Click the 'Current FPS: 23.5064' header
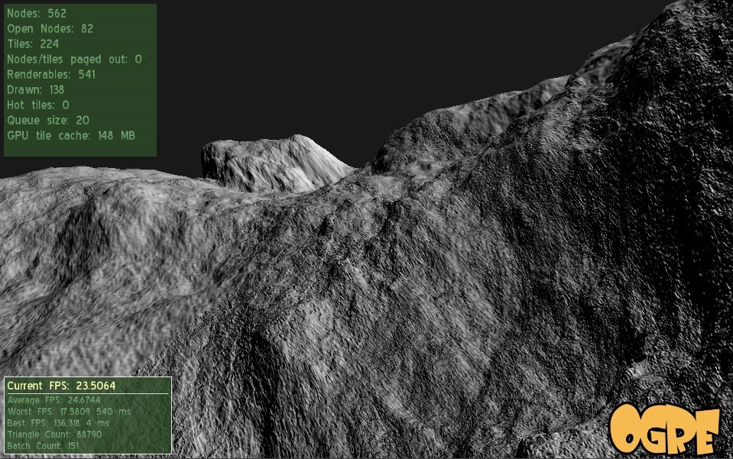 [61, 386]
